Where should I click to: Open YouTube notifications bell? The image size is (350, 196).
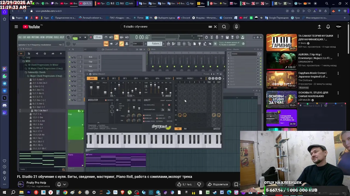pyautogui.click(x=328, y=27)
